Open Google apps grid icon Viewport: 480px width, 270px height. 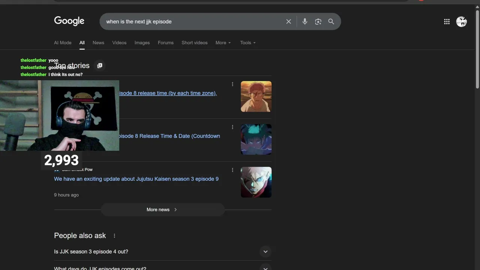(447, 22)
